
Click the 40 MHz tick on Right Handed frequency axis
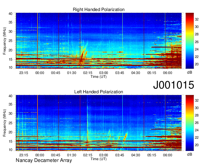pyautogui.click(x=10, y=14)
